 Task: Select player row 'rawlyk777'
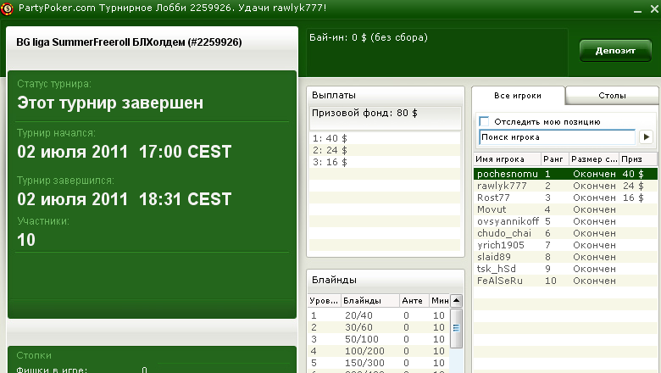pyautogui.click(x=565, y=186)
